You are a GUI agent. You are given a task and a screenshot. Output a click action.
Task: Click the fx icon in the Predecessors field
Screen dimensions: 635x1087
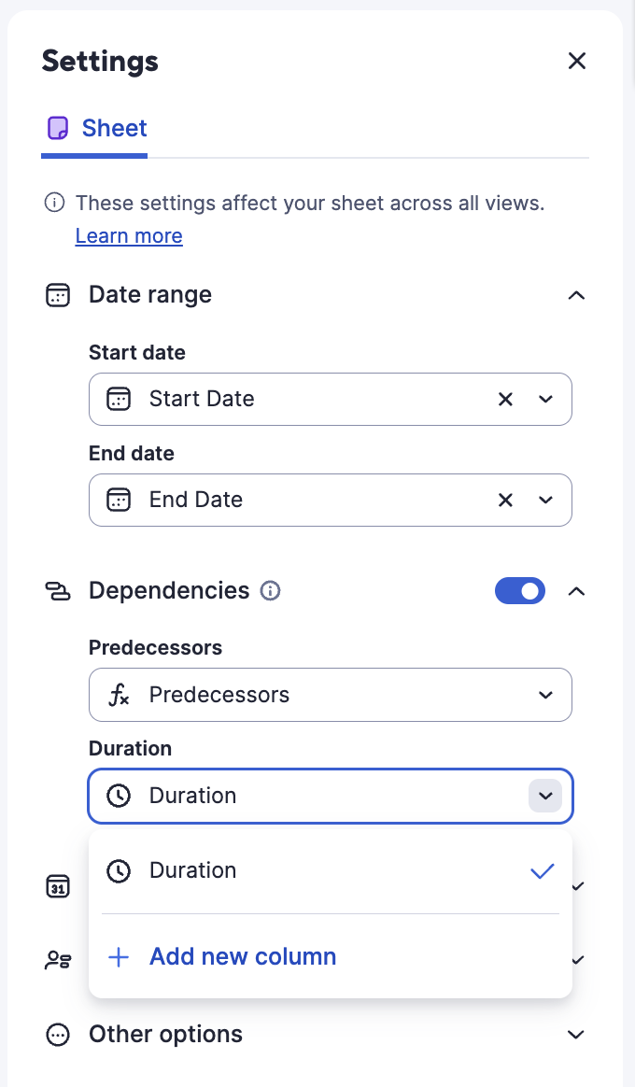pyautogui.click(x=119, y=695)
